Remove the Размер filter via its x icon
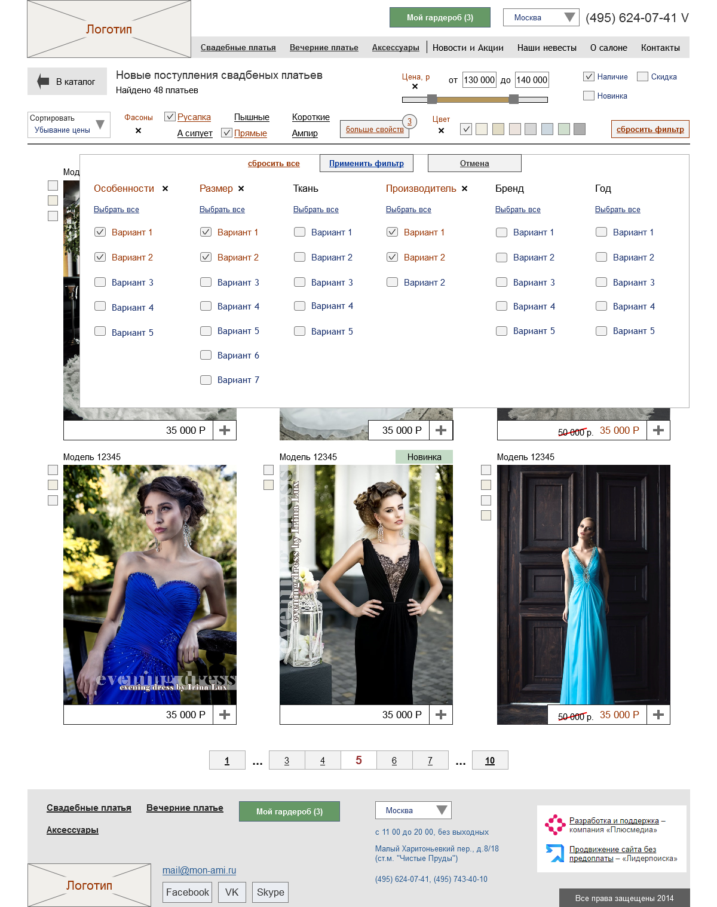The width and height of the screenshot is (717, 907). [x=241, y=188]
